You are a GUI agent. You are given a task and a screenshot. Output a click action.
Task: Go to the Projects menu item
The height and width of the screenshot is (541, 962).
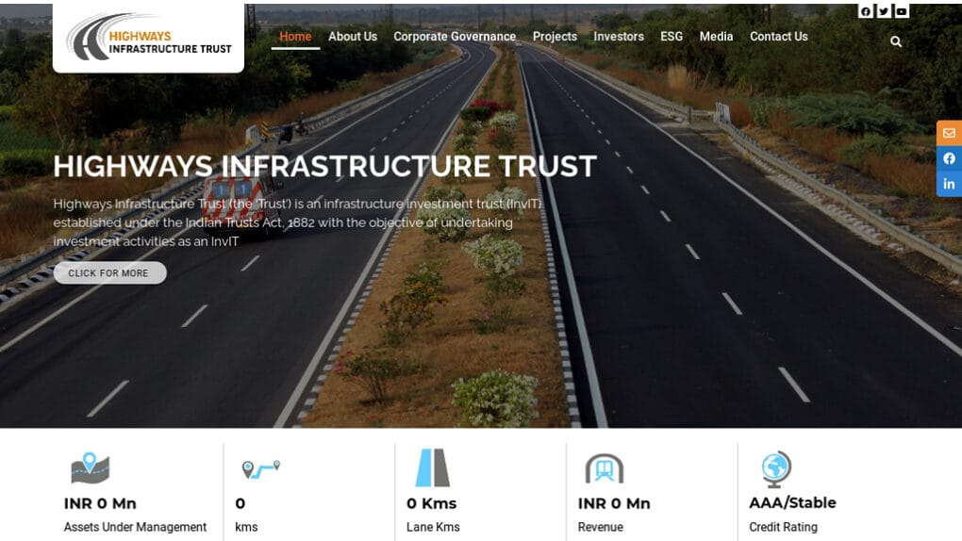(555, 37)
